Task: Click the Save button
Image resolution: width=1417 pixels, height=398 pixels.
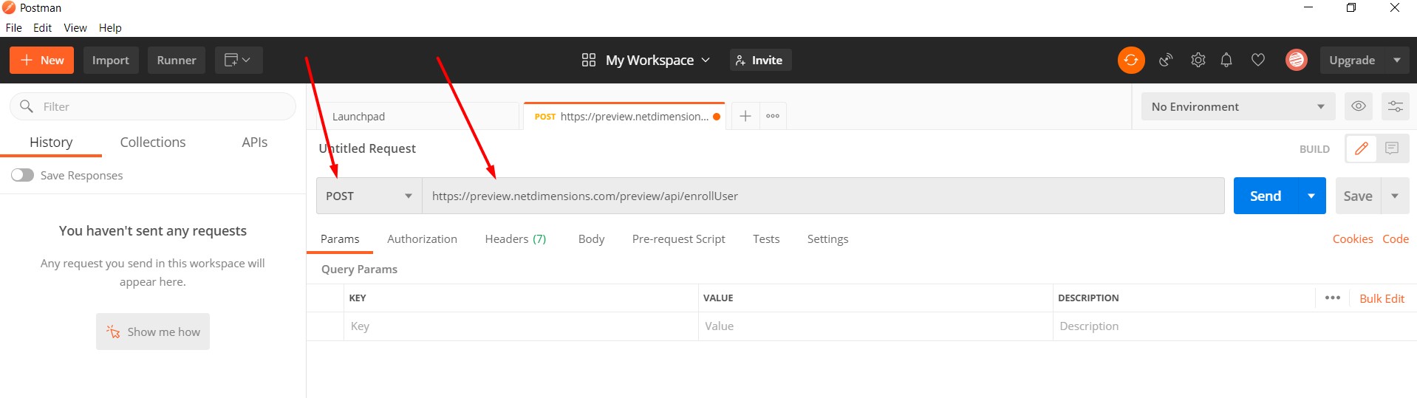Action: tap(1358, 196)
